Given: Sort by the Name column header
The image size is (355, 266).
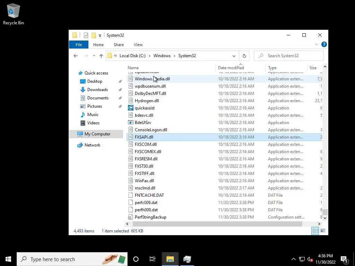Looking at the screenshot, I should pyautogui.click(x=171, y=68).
